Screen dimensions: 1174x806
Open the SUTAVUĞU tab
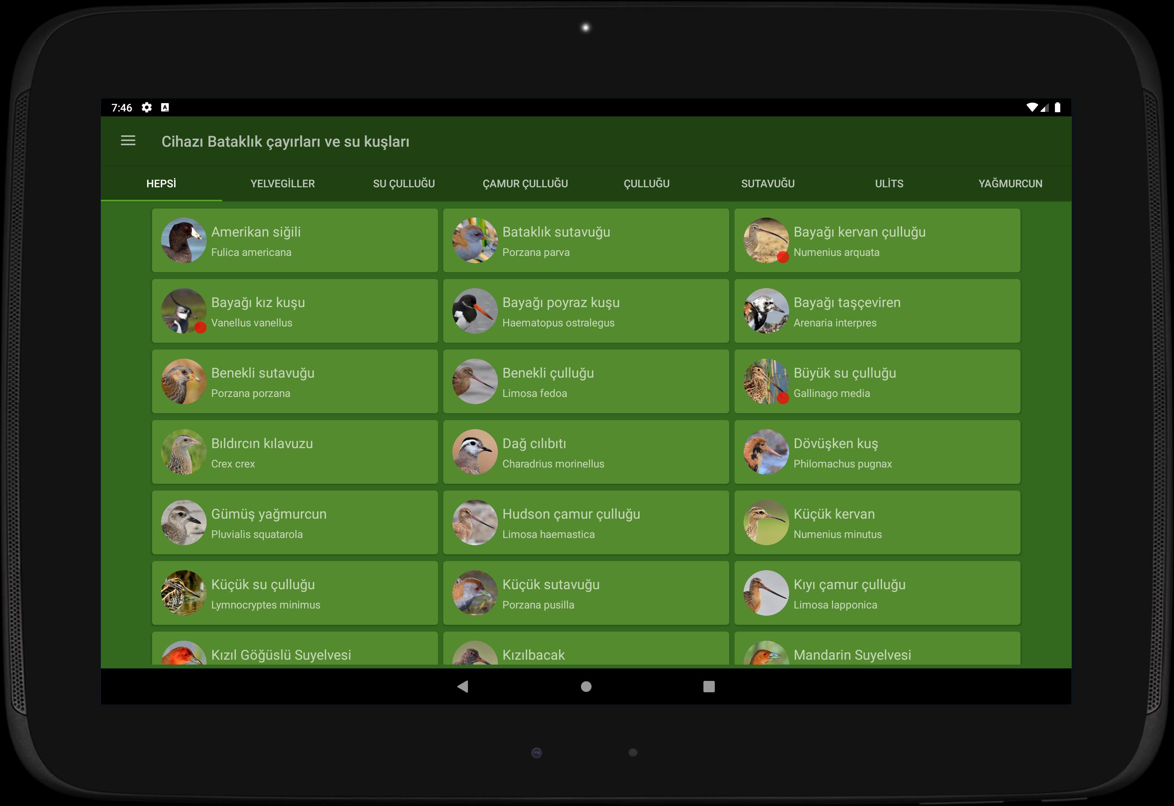767,183
